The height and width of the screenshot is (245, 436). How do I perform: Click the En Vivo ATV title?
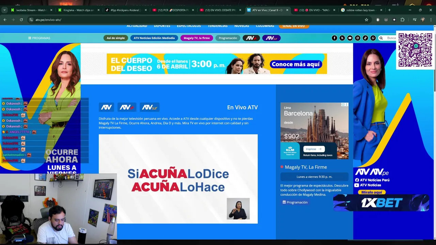coord(243,107)
